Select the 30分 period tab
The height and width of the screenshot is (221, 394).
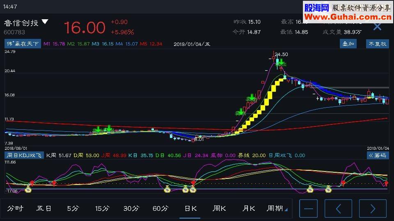point(131,208)
